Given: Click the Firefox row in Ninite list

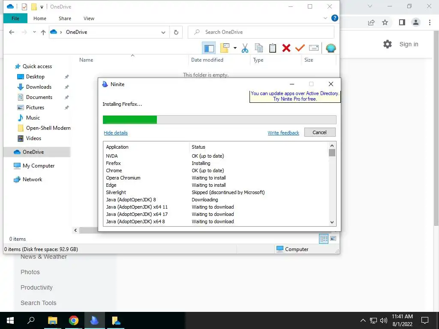Looking at the screenshot, I should point(216,163).
